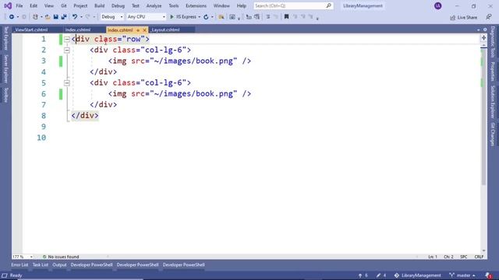This screenshot has width=499, height=280.
Task: Start the app with the IIS Express play button
Action: (x=183, y=17)
